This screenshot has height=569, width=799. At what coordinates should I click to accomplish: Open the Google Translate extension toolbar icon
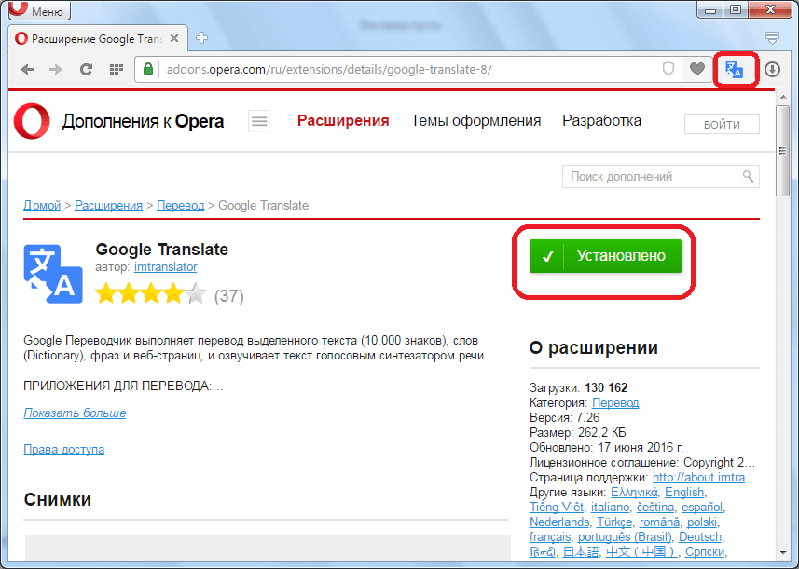tap(735, 70)
